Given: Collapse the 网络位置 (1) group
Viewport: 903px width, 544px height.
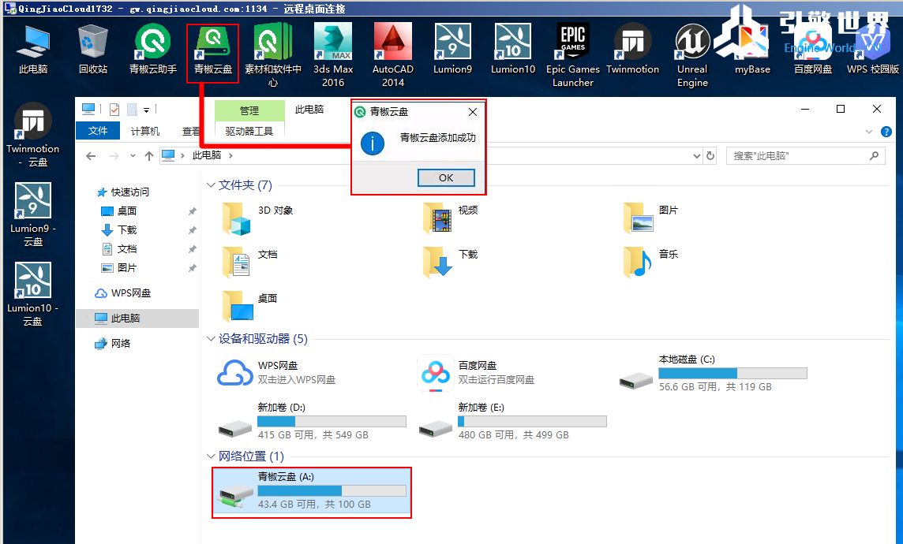Looking at the screenshot, I should pos(211,456).
